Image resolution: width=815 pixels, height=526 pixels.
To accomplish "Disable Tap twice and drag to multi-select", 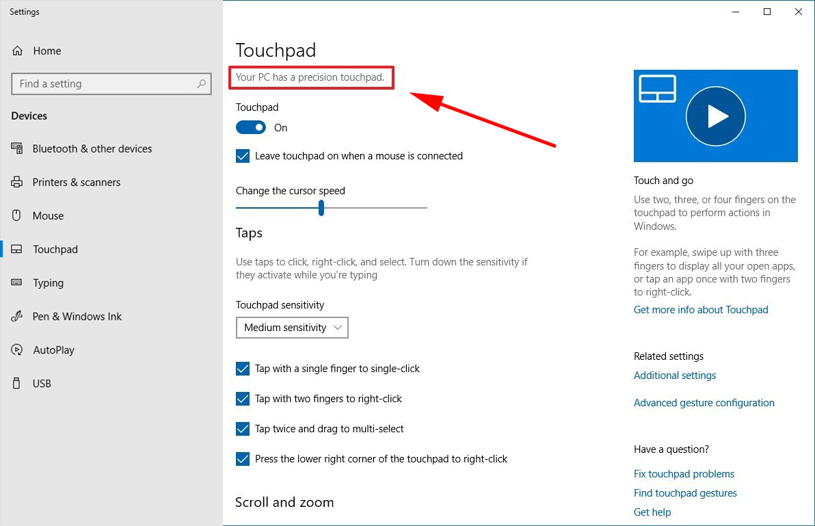I will coord(243,429).
